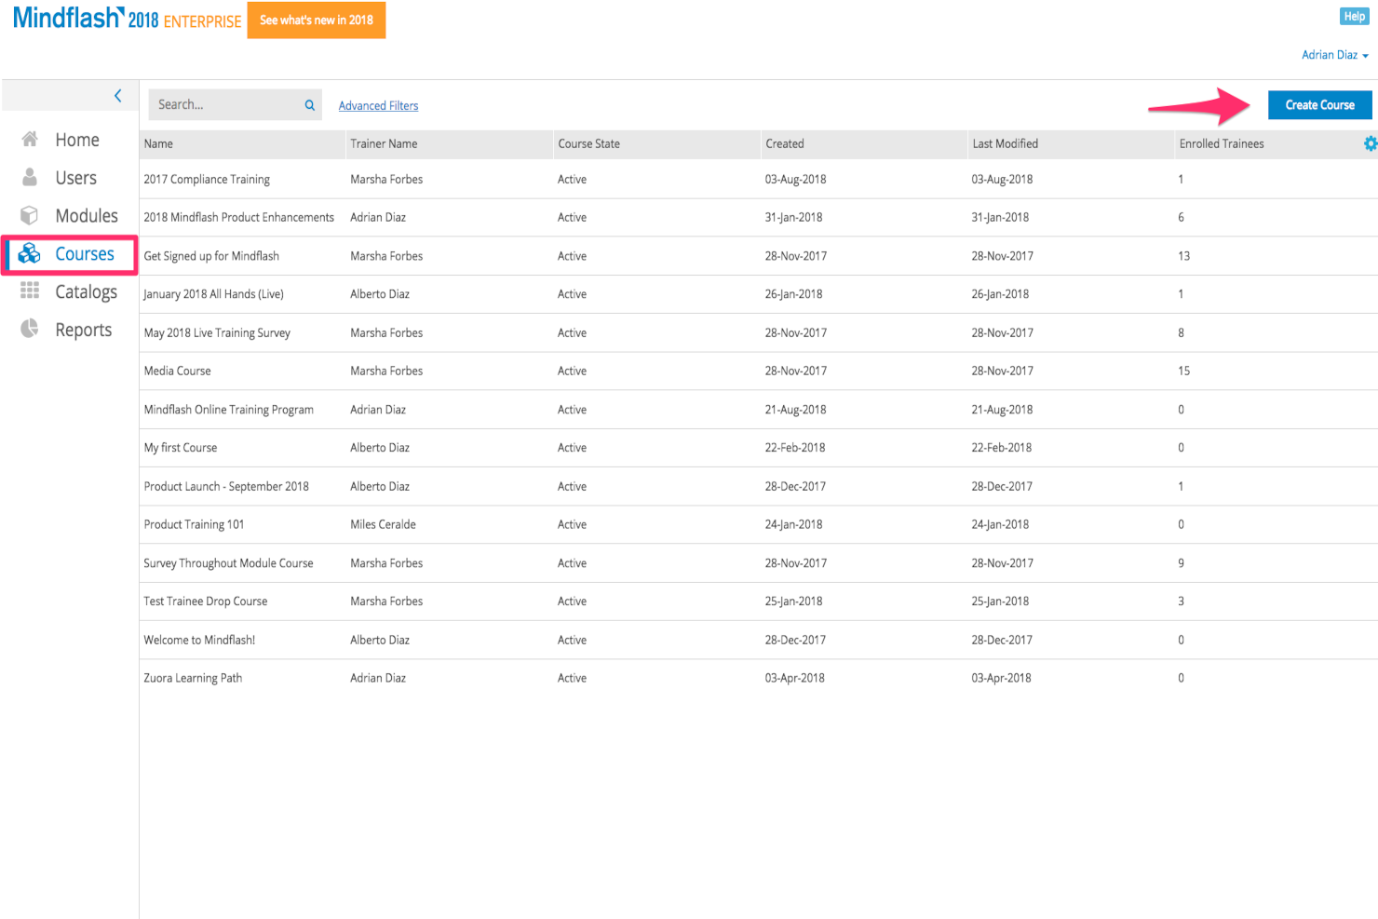View the Reports section
The height and width of the screenshot is (919, 1378).
pos(84,331)
